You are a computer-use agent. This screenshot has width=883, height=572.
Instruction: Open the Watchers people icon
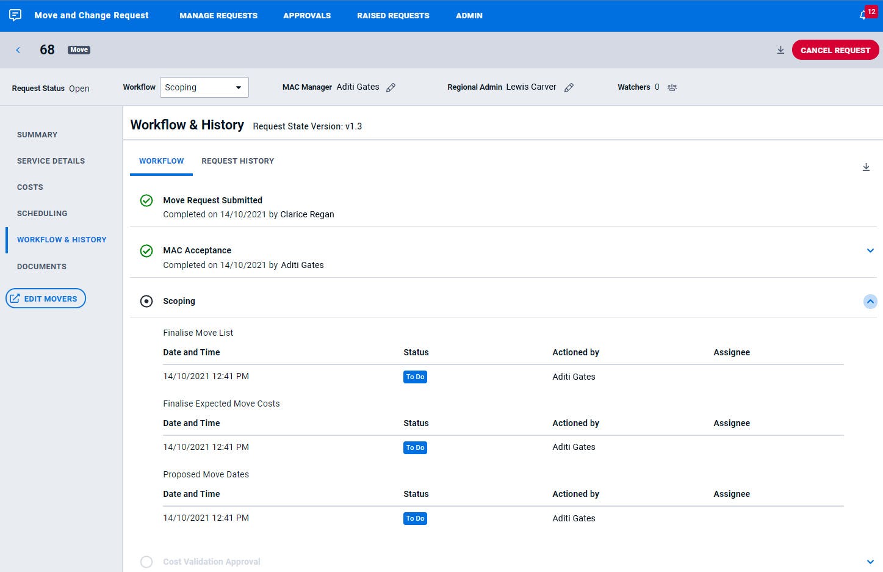[x=672, y=87]
